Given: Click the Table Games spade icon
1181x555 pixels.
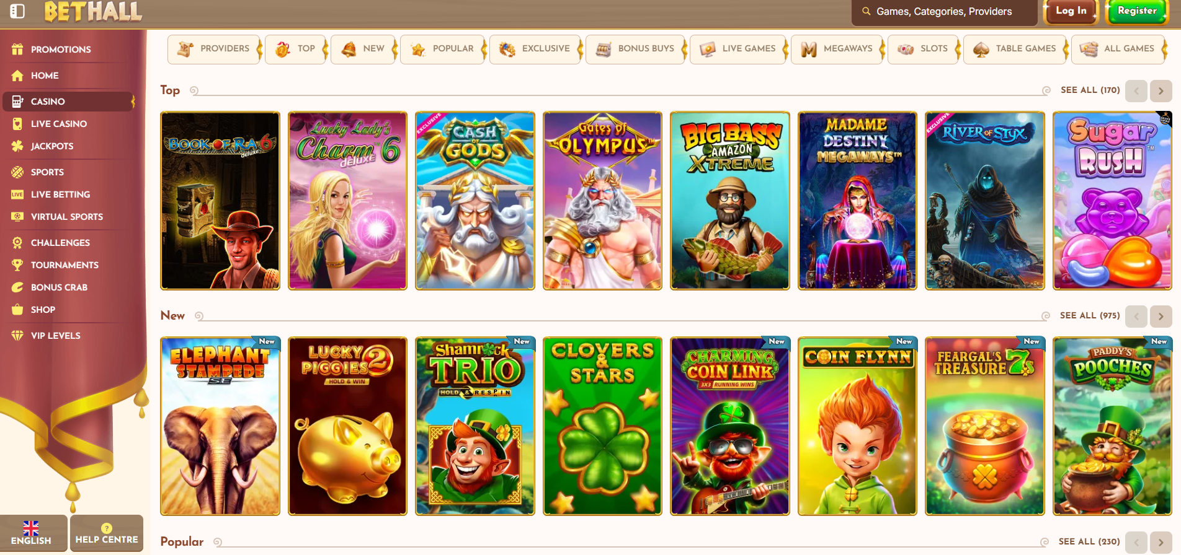Looking at the screenshot, I should coord(981,49).
